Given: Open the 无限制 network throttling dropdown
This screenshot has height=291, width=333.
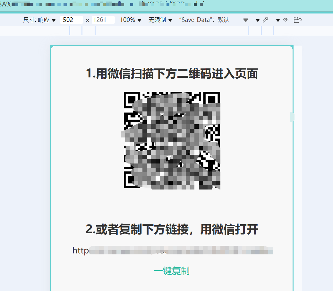Looking at the screenshot, I should point(160,20).
